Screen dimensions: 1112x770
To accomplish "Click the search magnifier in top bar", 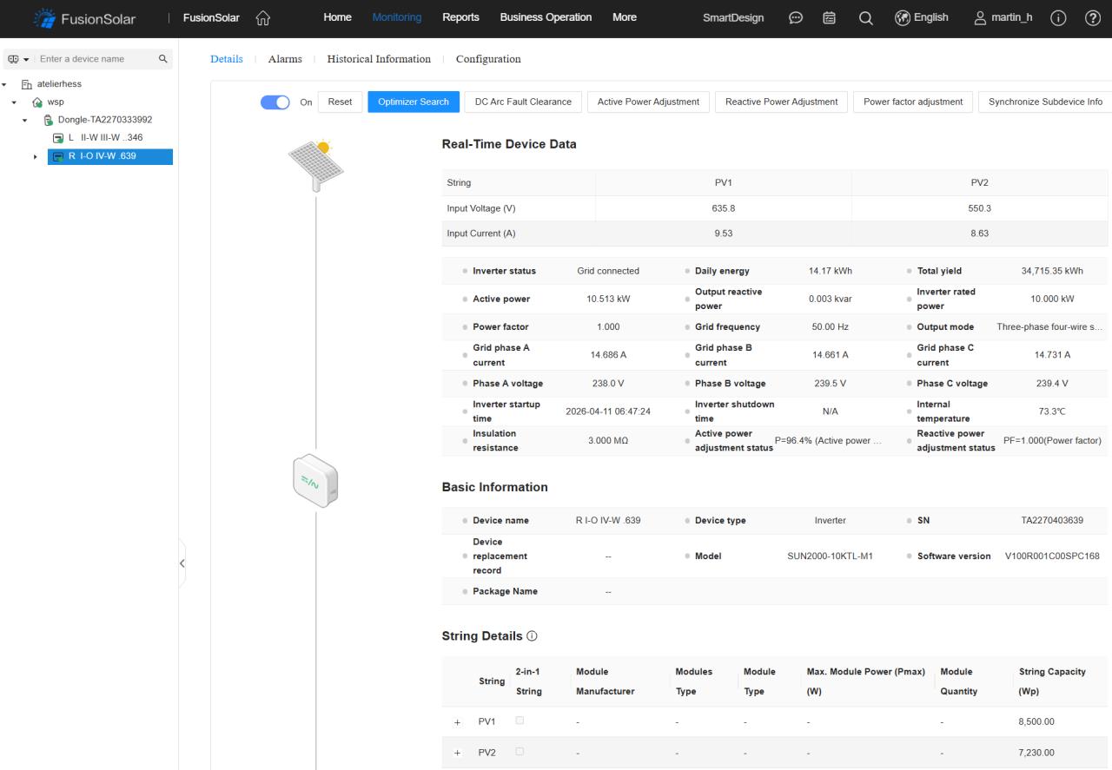I will (x=865, y=18).
